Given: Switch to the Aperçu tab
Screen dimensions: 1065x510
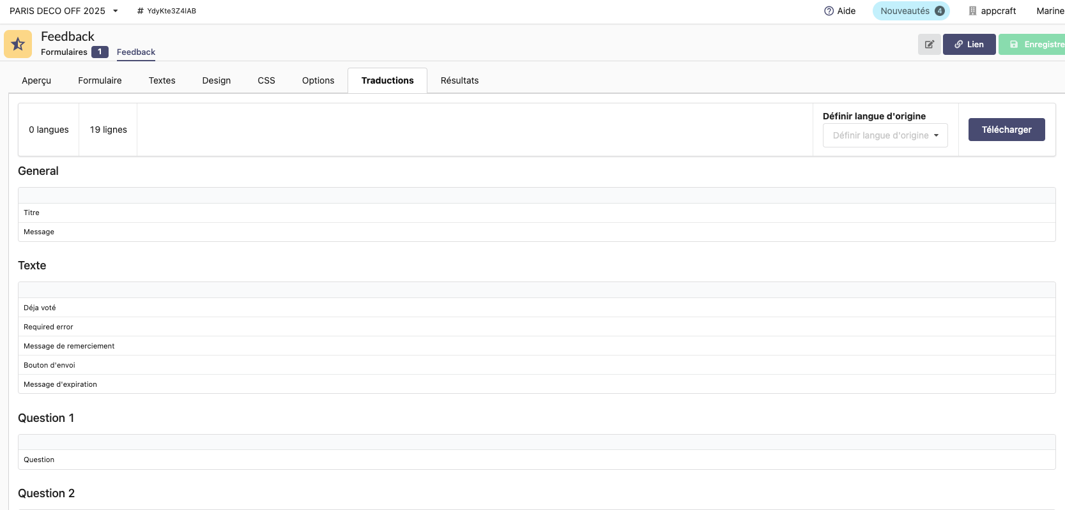Looking at the screenshot, I should point(36,80).
